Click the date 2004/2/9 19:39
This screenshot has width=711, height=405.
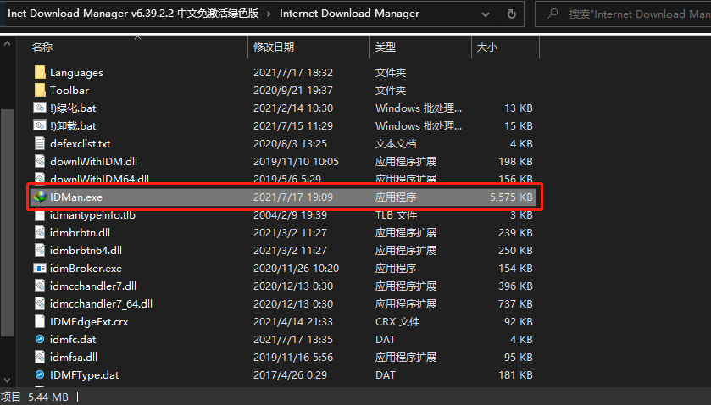point(290,214)
